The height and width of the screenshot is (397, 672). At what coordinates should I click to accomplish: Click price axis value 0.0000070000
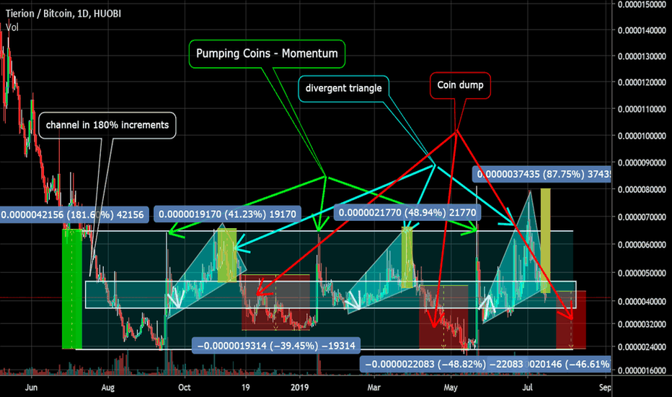(x=642, y=217)
